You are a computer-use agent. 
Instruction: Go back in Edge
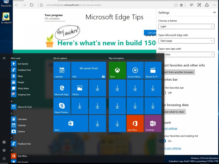tap(17, 5)
